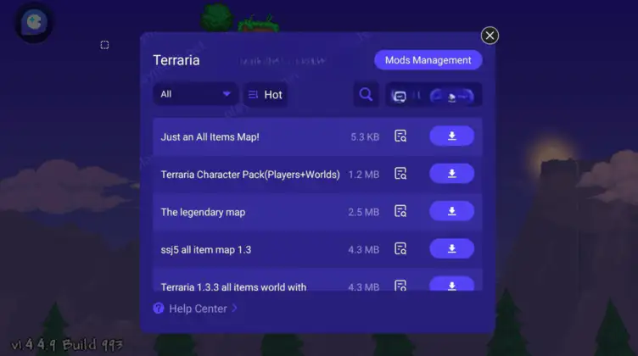
Task: Download ssj5 all item map 1.3
Action: point(451,248)
